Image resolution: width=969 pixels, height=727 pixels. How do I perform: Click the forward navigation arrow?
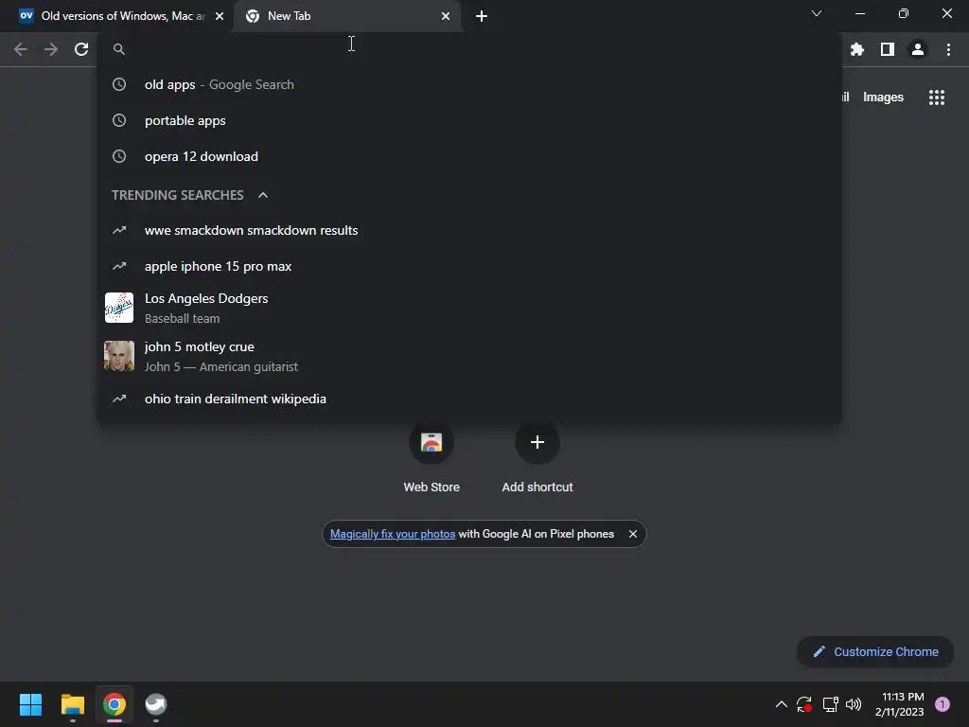click(51, 49)
